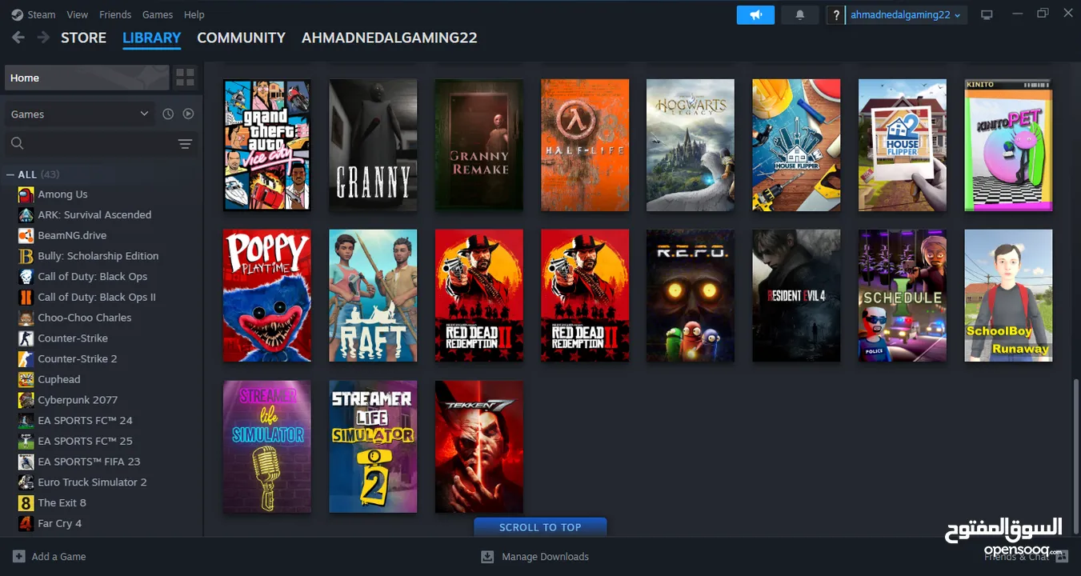Click the Add a Game plus icon
Viewport: 1081px width, 576px height.
pyautogui.click(x=18, y=557)
